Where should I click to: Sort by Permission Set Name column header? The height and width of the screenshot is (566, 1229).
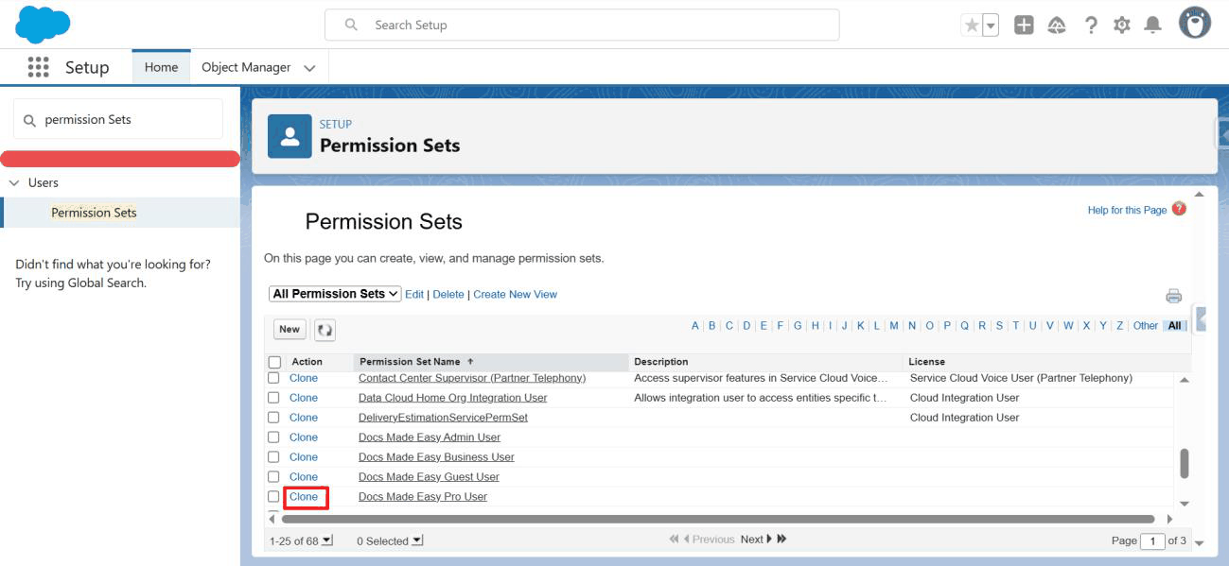(491, 362)
